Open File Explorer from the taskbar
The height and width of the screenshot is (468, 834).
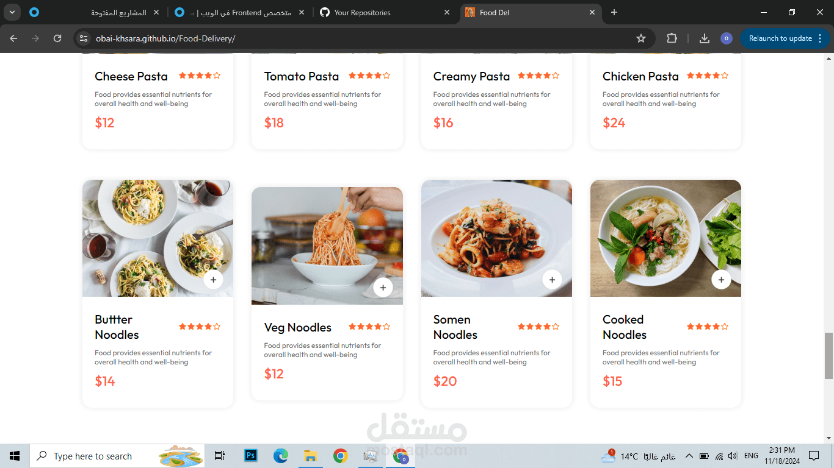click(x=311, y=456)
